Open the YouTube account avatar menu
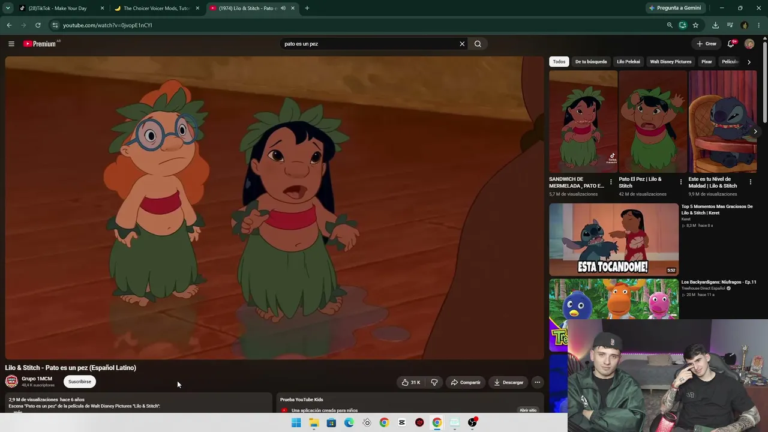 [x=749, y=44]
